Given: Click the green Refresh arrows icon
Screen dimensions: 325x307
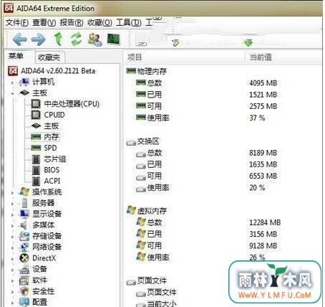Looking at the screenshot, I should click(x=77, y=39).
